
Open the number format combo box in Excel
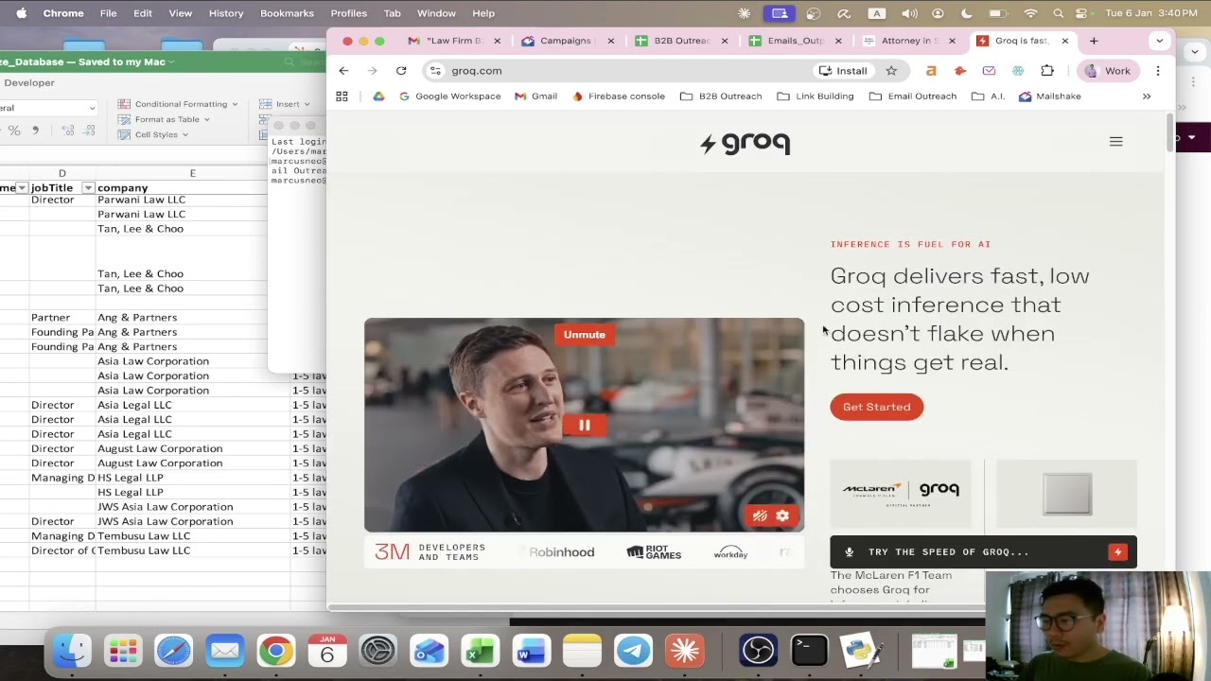pyautogui.click(x=47, y=108)
